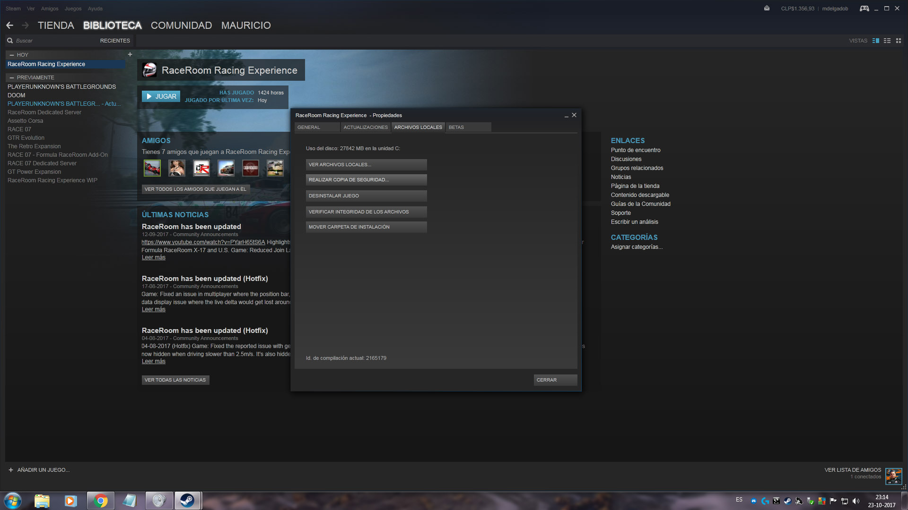Viewport: 908px width, 510px height.
Task: Switch to grid view icon under VISTAS
Action: 899,41
